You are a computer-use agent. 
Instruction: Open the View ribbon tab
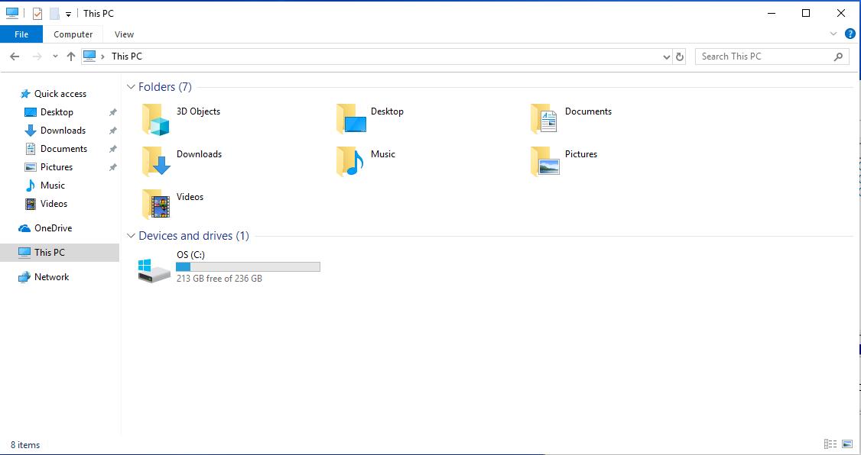(124, 34)
